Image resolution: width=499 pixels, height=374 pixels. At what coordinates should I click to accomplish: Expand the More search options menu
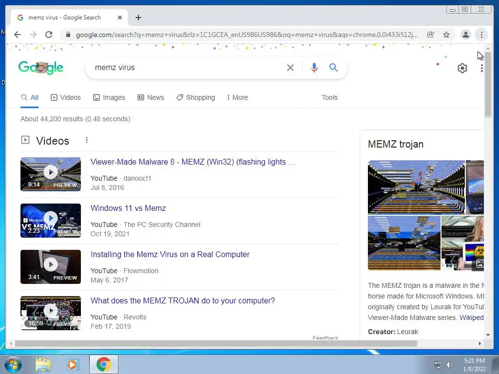[237, 97]
